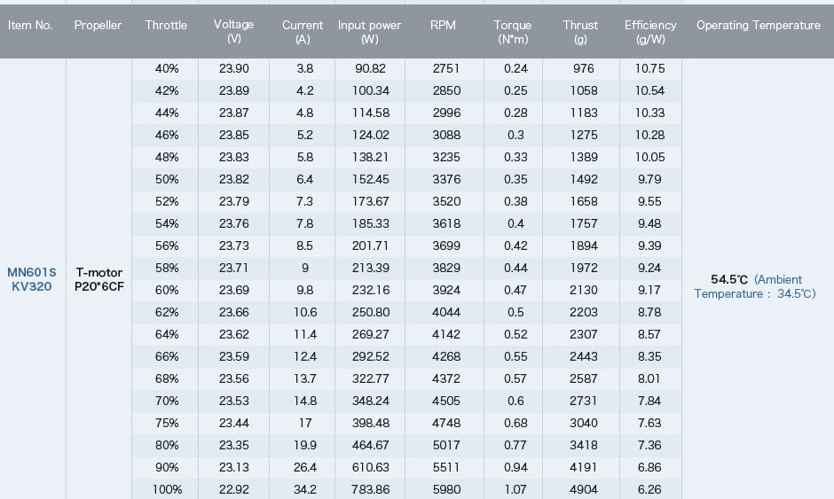Click the Input power (W) header
This screenshot has width=834, height=499.
(x=370, y=32)
